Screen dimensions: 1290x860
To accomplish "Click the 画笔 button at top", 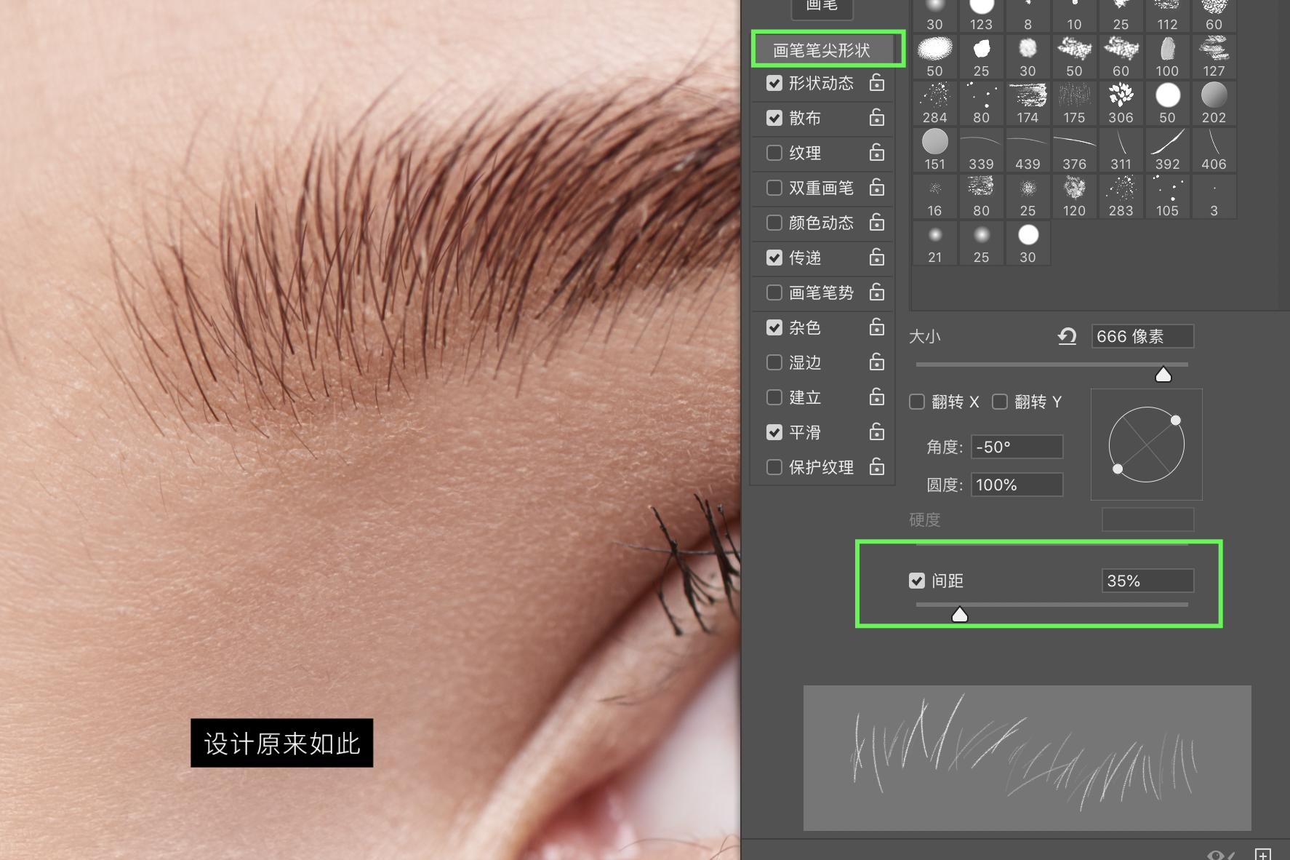I will tap(822, 7).
